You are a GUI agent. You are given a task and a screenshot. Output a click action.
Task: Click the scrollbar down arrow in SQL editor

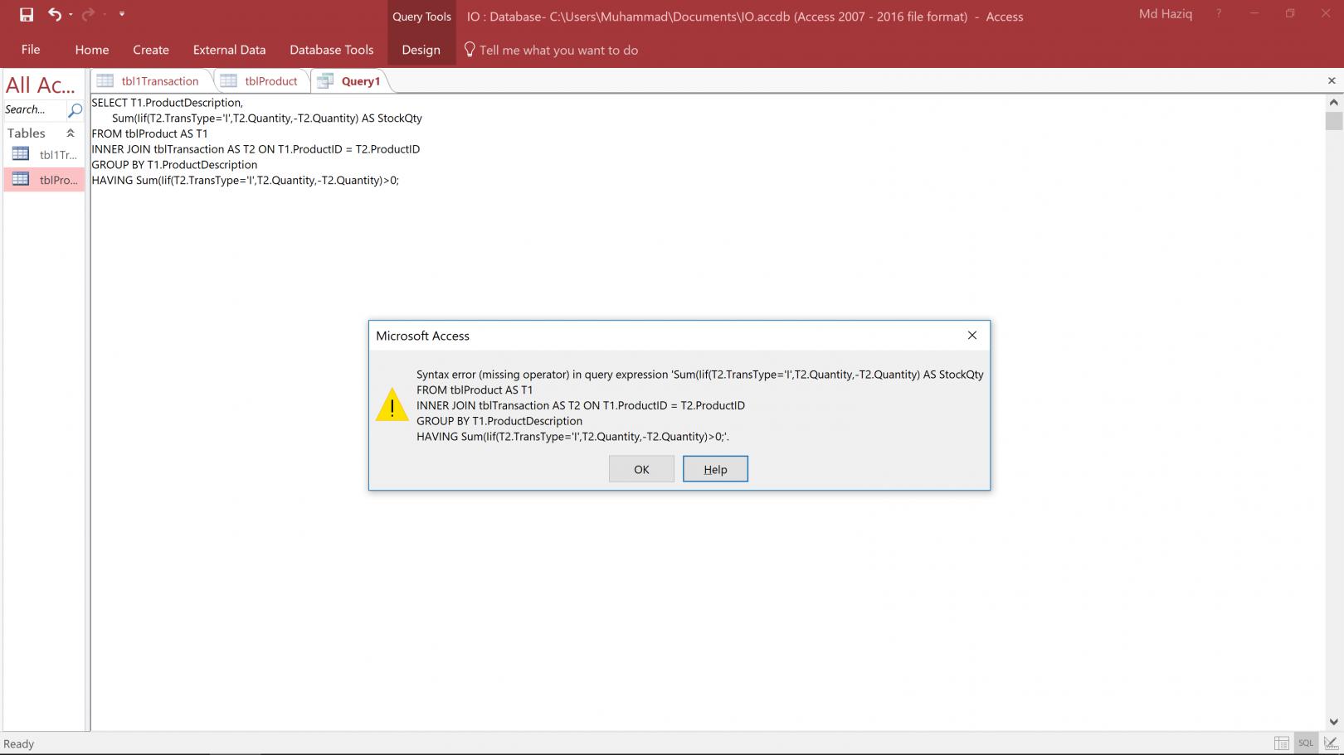pos(1333,722)
